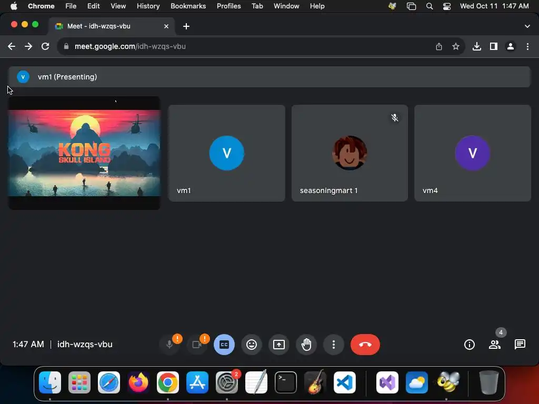Launch Safari from the Dock
Image resolution: width=539 pixels, height=404 pixels.
coord(109,382)
